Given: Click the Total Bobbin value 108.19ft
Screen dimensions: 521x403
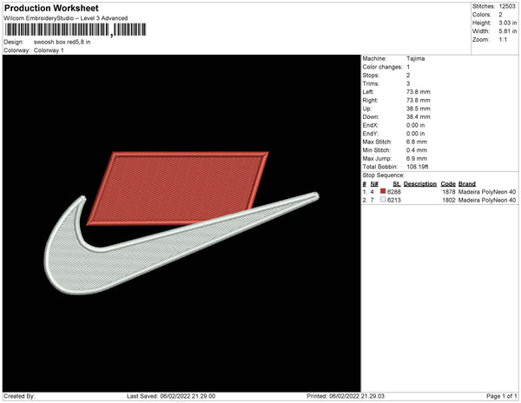Looking at the screenshot, I should (418, 167).
